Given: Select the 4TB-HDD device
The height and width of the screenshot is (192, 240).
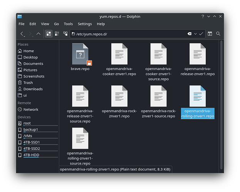Looking at the screenshot, I should 38,155.
